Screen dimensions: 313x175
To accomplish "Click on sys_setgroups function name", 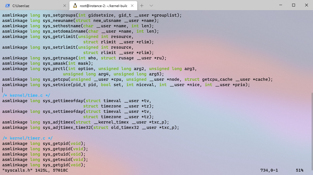I will click(x=59, y=15).
